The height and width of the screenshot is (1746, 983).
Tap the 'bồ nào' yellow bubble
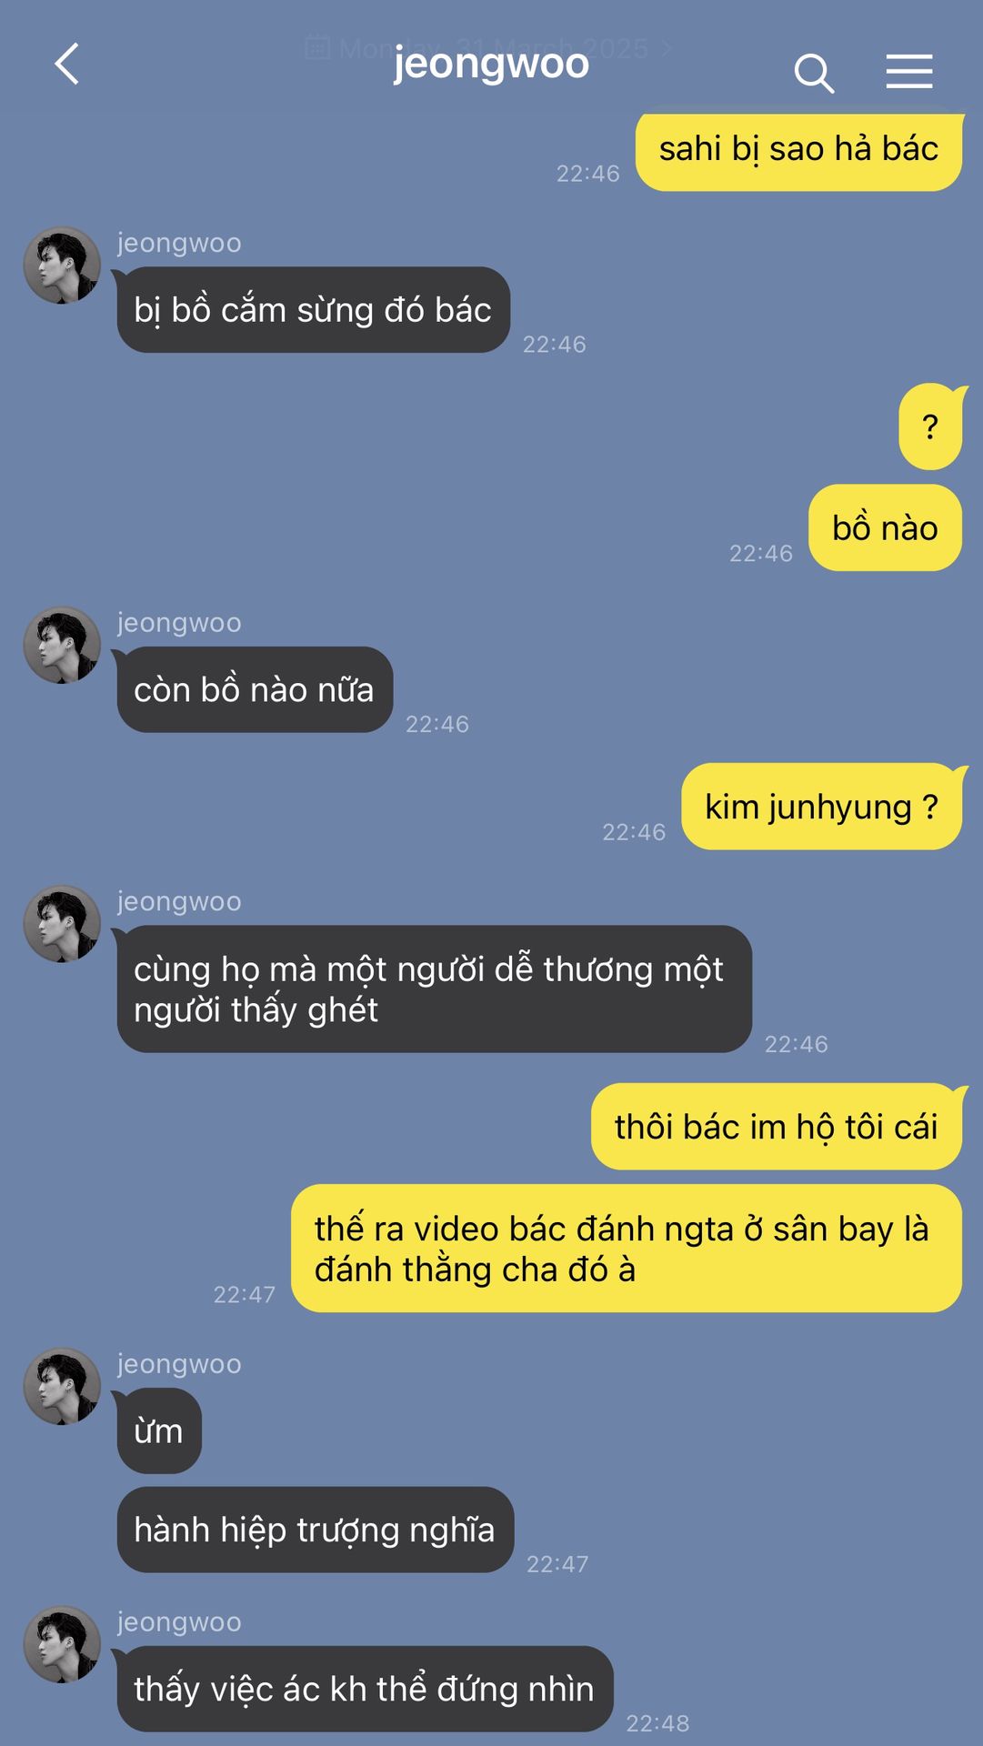[885, 527]
